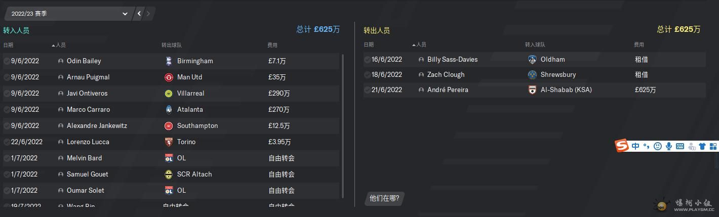Click the Oldham club badge icon
719x217 pixels.
pos(532,60)
